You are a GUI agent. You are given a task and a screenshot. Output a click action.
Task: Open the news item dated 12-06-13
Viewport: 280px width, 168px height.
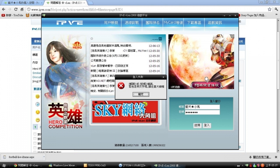click(x=125, y=46)
